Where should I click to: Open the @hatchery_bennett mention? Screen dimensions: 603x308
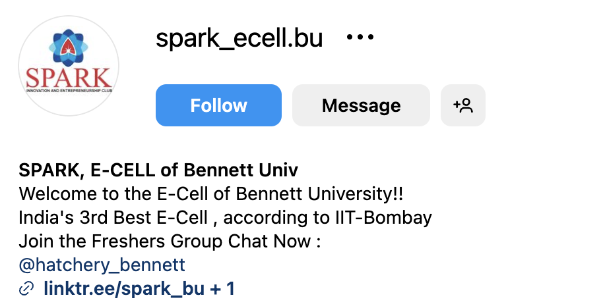point(102,265)
